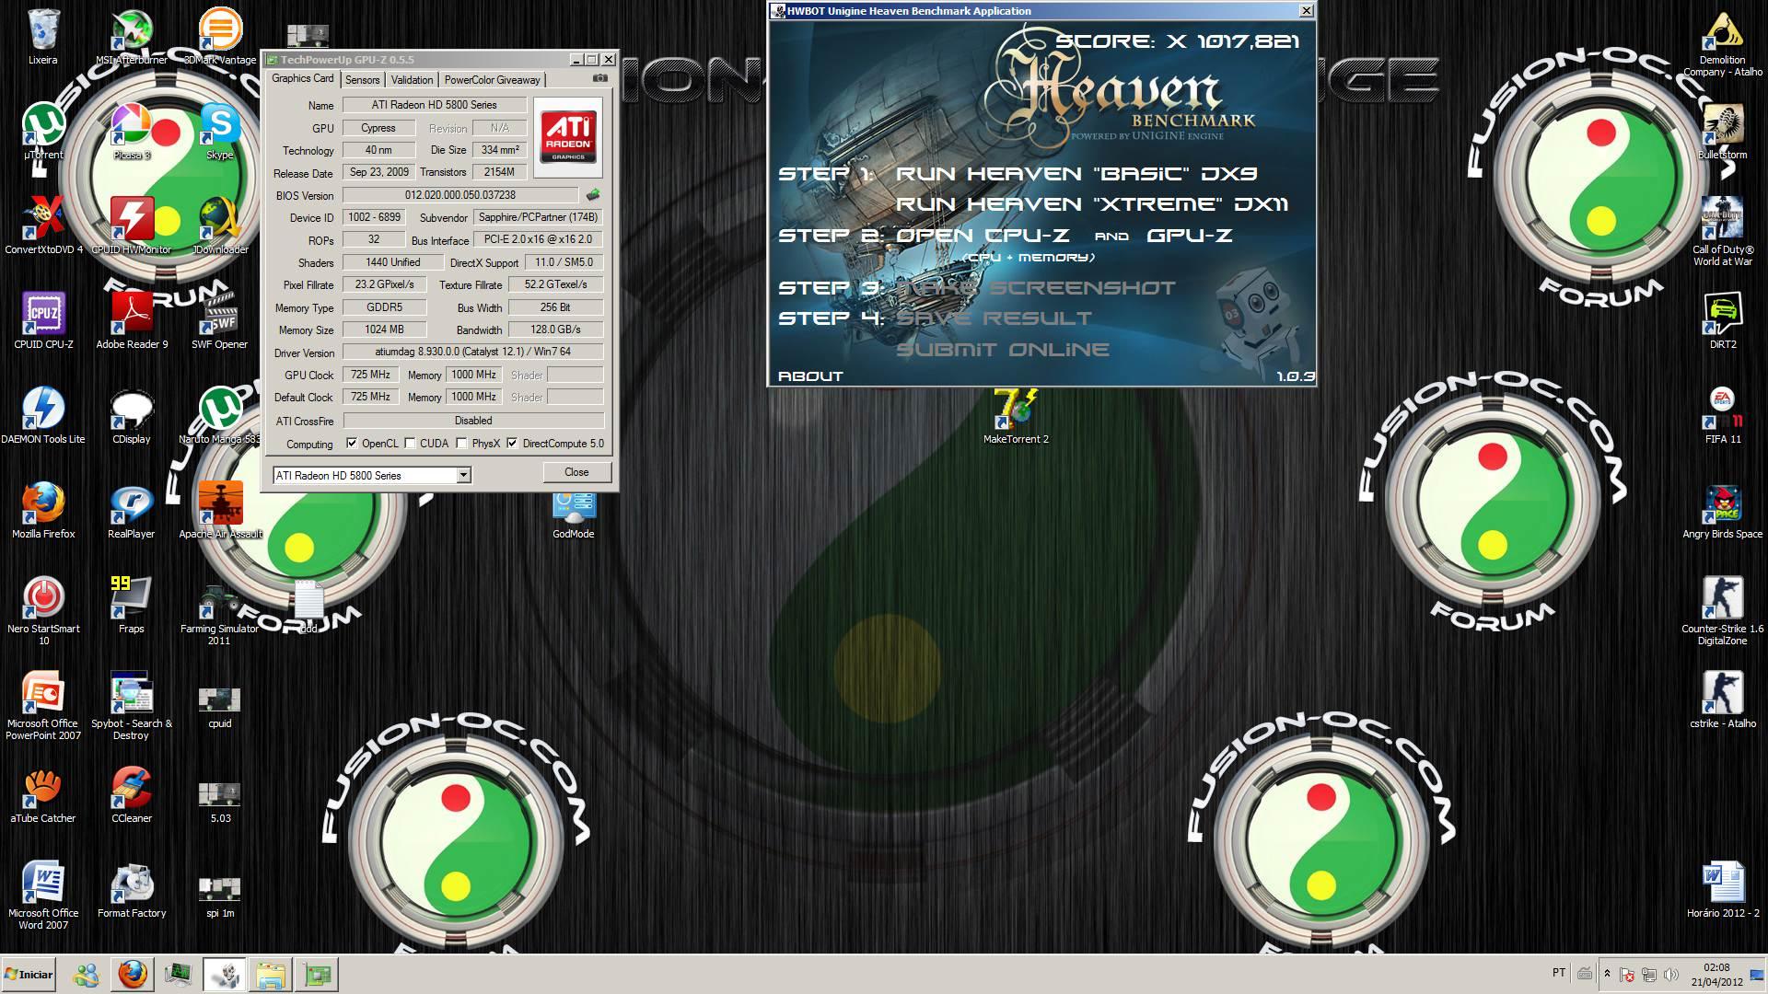This screenshot has height=994, width=1768.
Task: Click the Iniciar start button
Action: 29,974
